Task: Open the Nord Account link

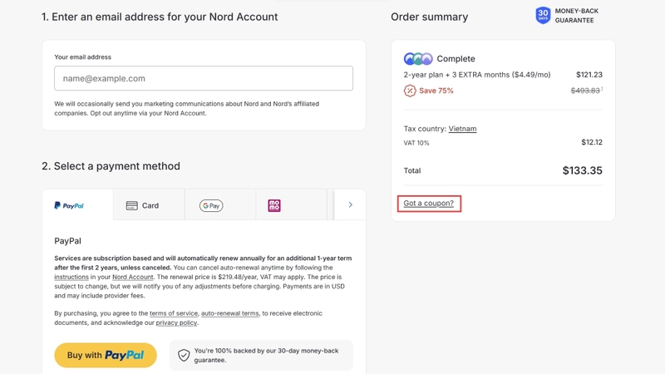Action: click(x=132, y=277)
